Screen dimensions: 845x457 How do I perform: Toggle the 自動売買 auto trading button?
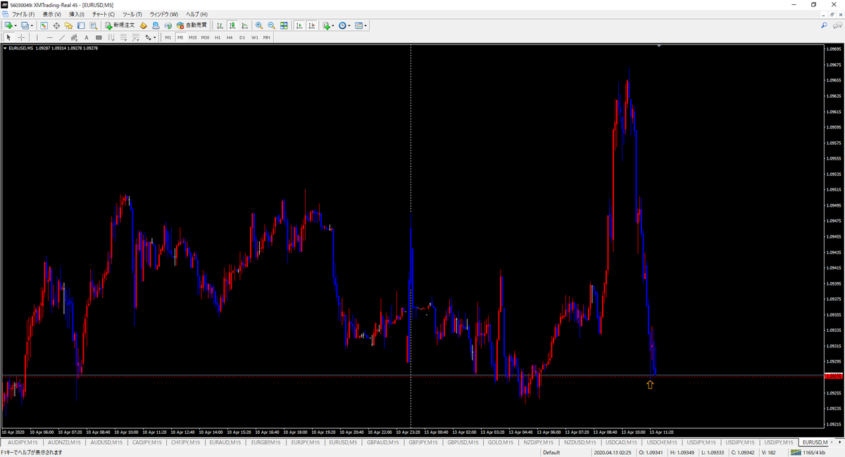pyautogui.click(x=192, y=25)
